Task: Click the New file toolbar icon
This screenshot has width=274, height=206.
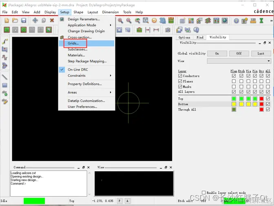Action: pyautogui.click(x=7, y=20)
